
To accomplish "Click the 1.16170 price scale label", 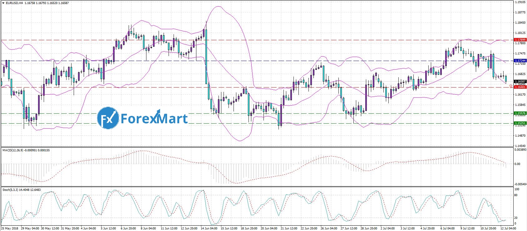I will (520, 94).
